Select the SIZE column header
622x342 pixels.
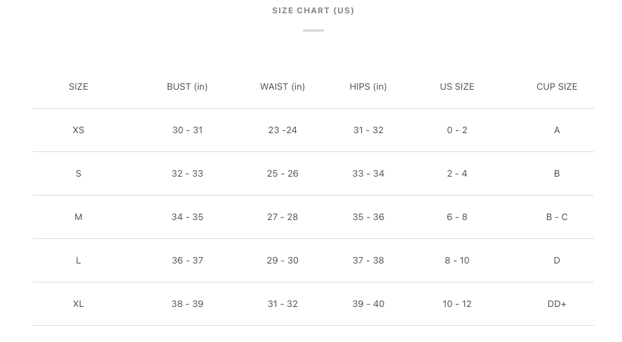[79, 87]
